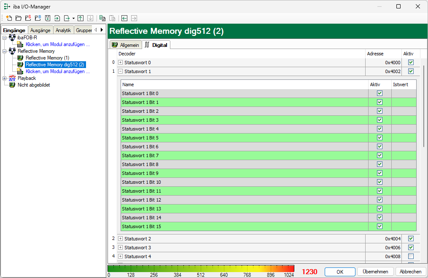Click the Playback icon in the tree
This screenshot has width=428, height=278.
pos(12,78)
